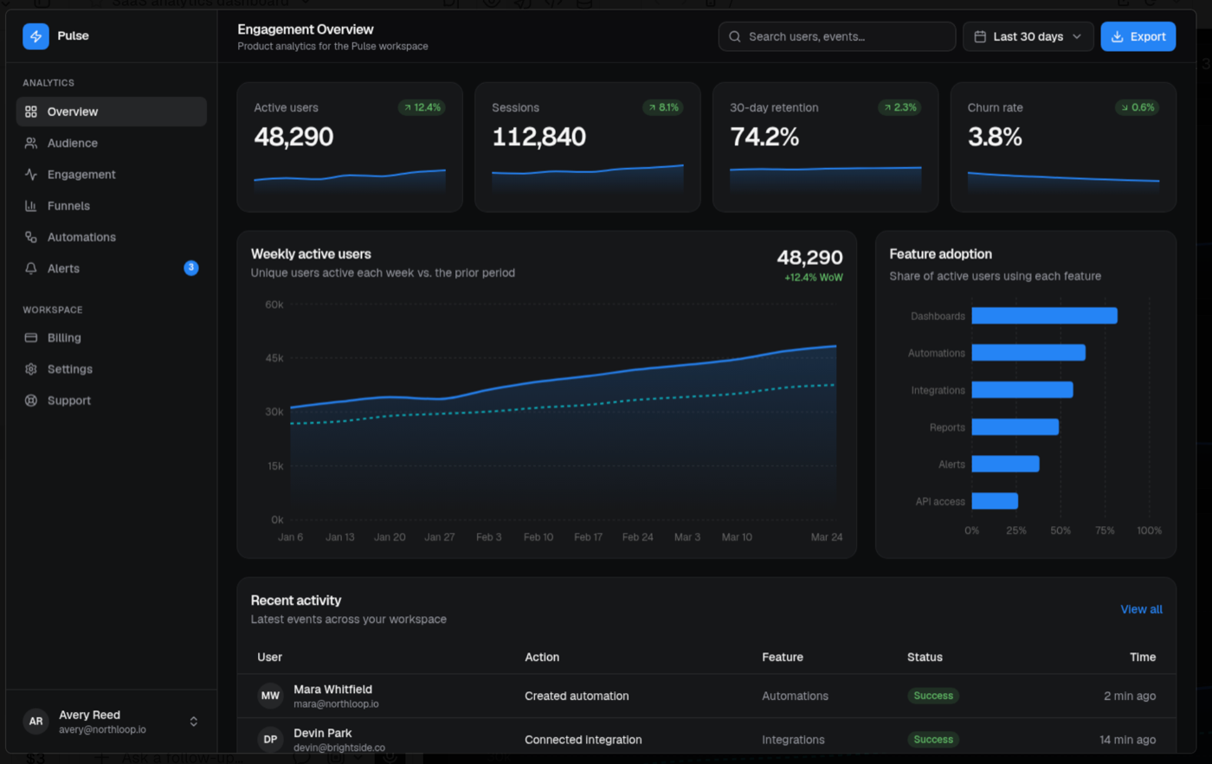Click the Dashboards bar in Feature adoption
Screen dimensions: 1212x764
(x=1044, y=316)
